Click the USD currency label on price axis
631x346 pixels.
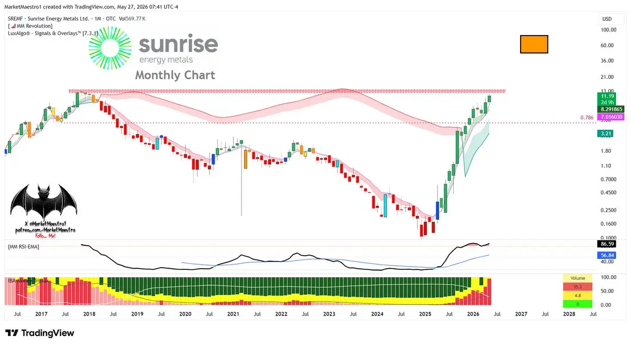tap(606, 19)
